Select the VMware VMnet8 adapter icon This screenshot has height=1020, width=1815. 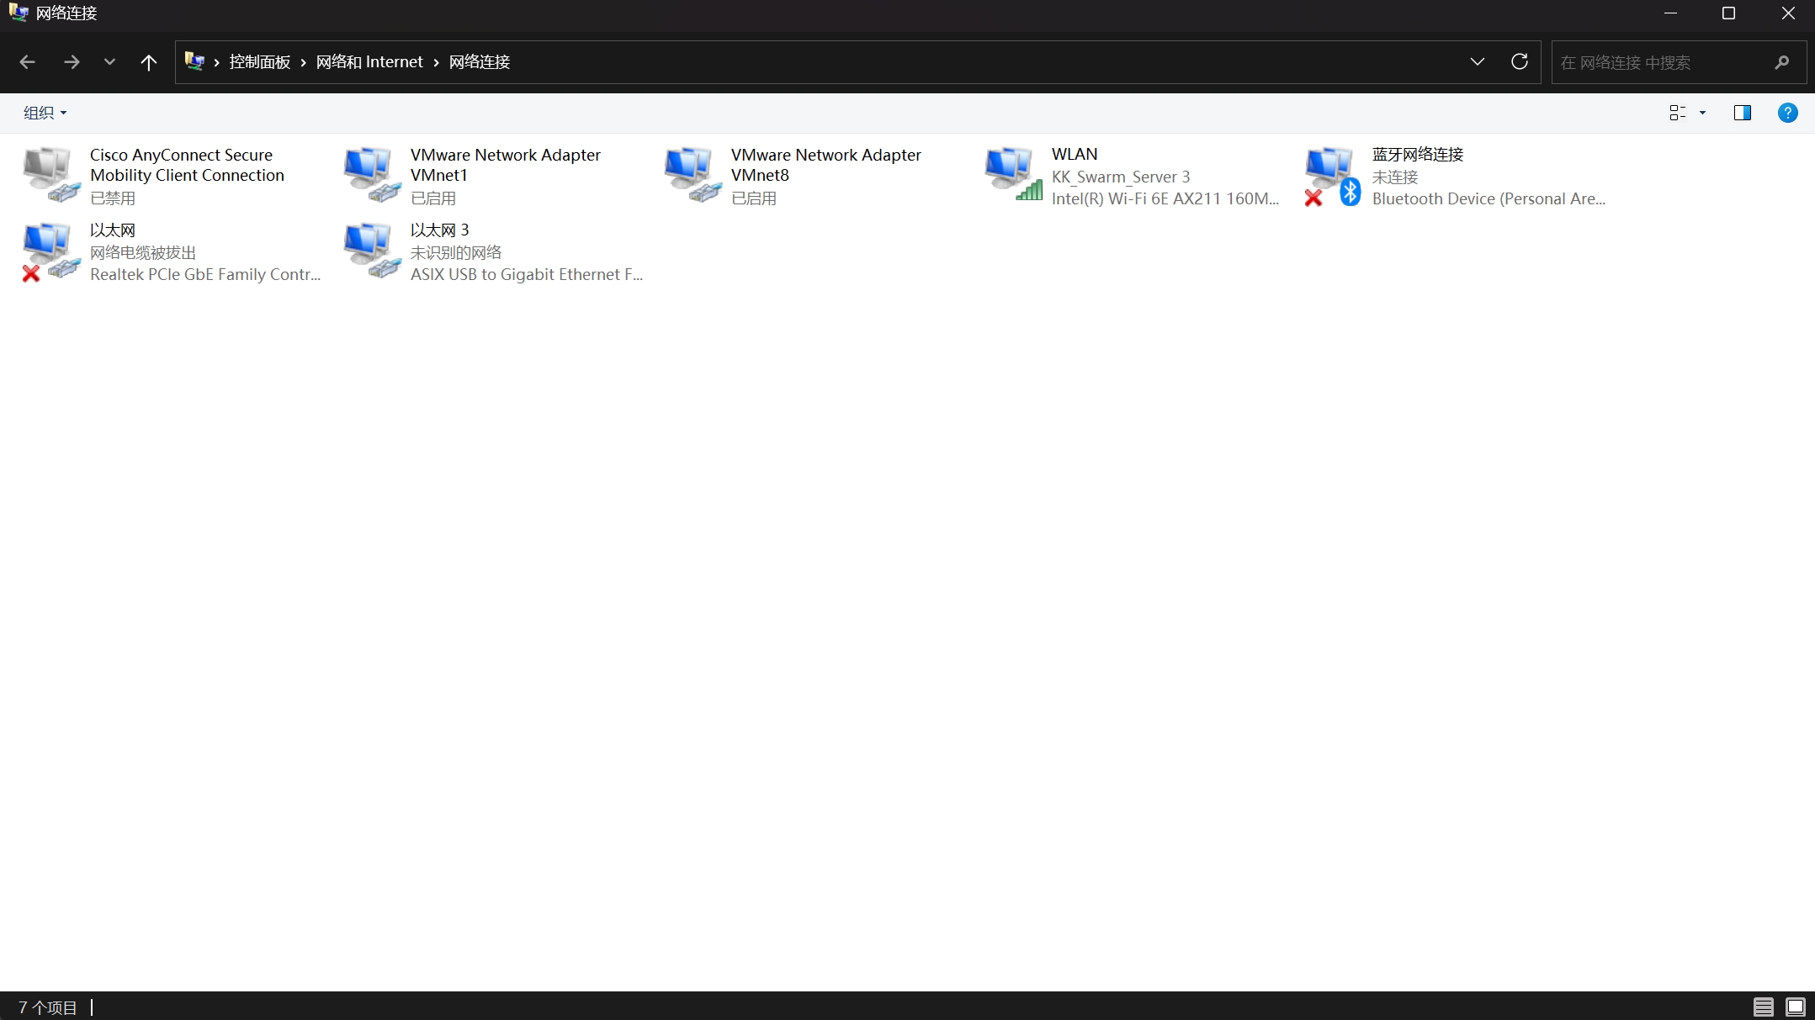(693, 174)
